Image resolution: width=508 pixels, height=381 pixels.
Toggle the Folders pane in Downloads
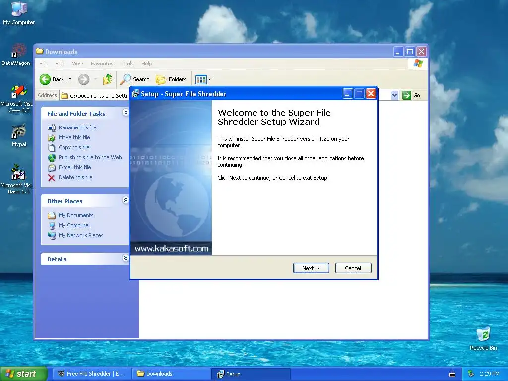171,79
